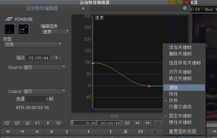Image resolution: width=217 pixels, height=138 pixels.
Task: Click the Mas text in the right monitor
Action: pos(209,9)
